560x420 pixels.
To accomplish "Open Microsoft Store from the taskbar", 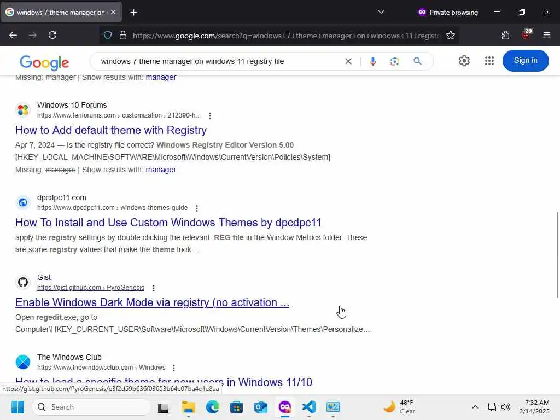I will [x=236, y=407].
